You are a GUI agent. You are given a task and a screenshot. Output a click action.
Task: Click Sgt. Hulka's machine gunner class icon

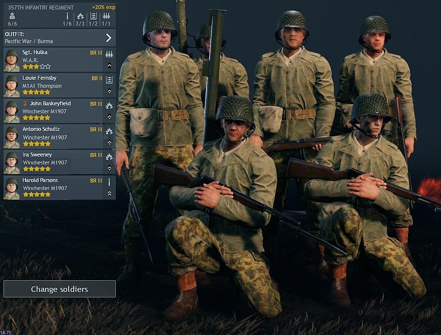pyautogui.click(x=109, y=54)
